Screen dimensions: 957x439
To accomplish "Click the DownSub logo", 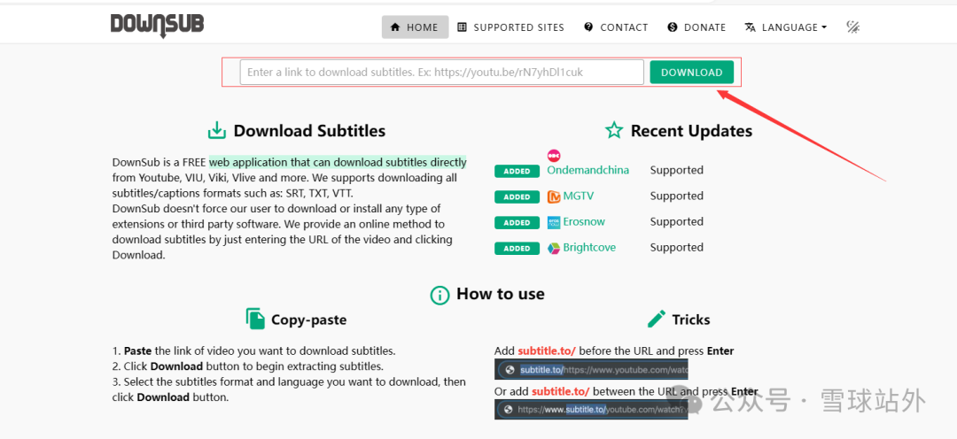I will tap(157, 26).
